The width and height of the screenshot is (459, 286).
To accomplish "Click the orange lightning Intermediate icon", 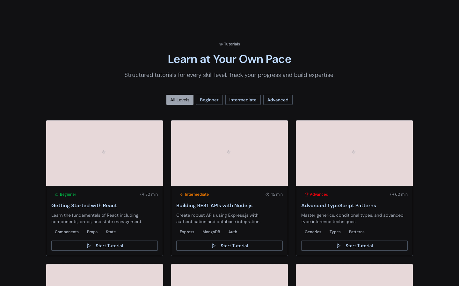I will click(x=182, y=194).
